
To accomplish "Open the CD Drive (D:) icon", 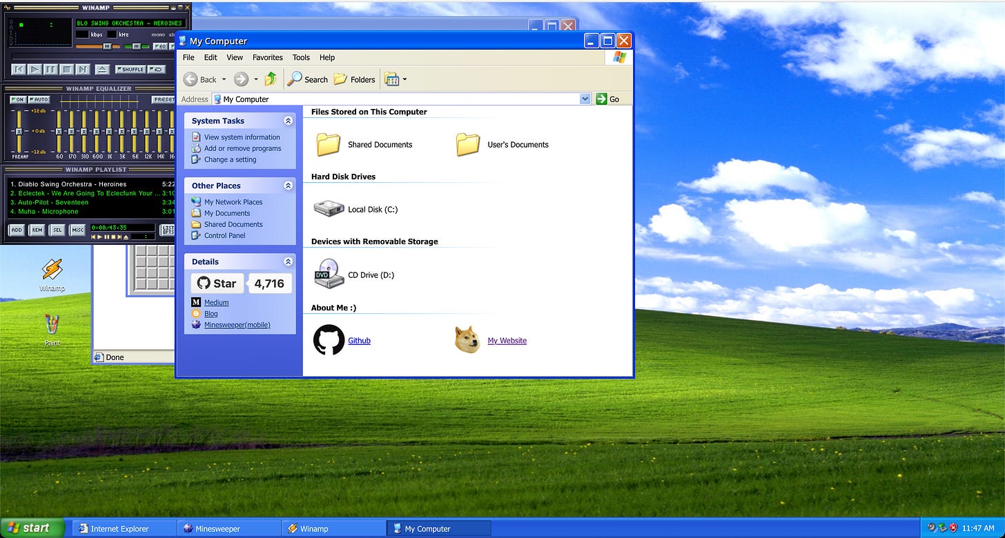I will (329, 275).
